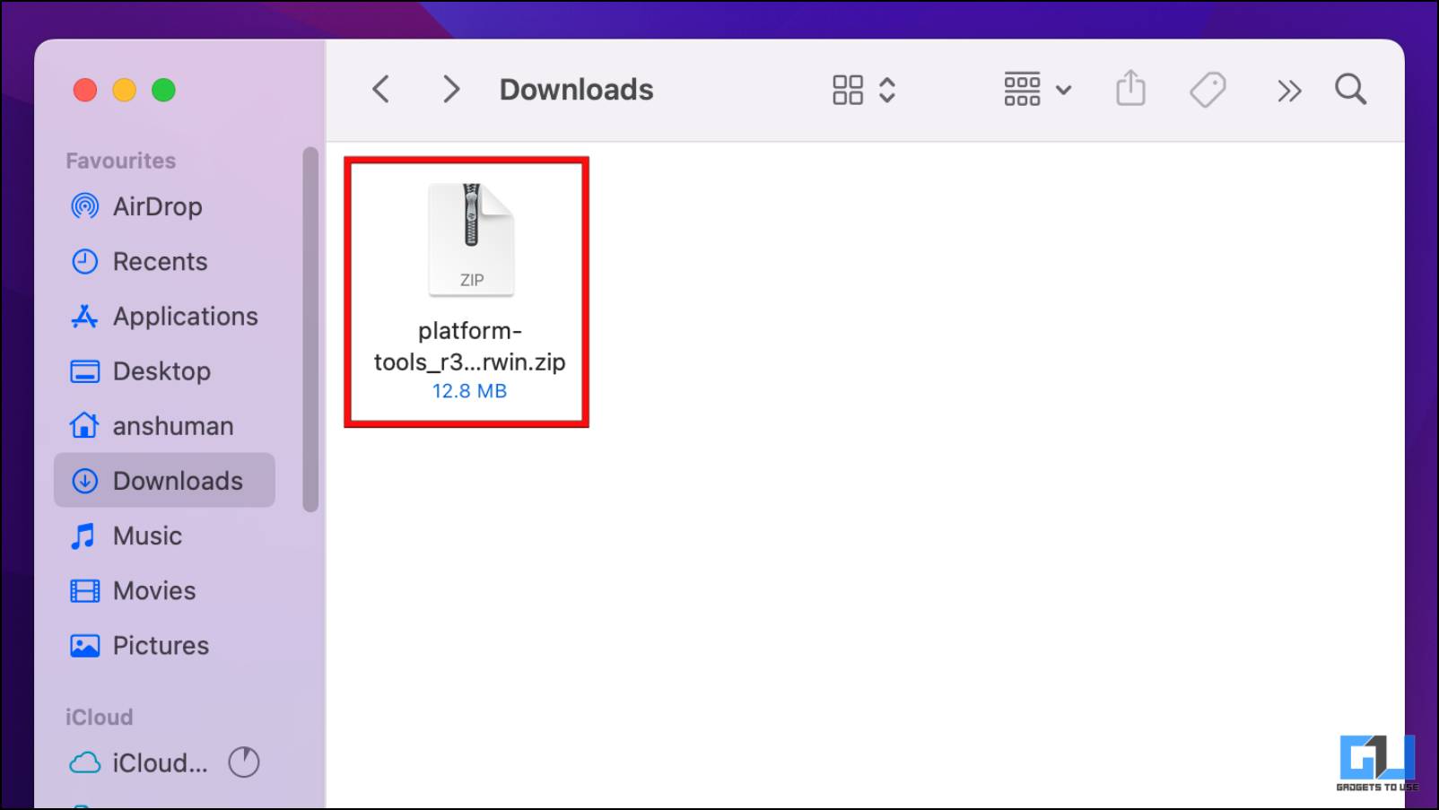Reveal more toolbar items with the double chevron

click(x=1289, y=89)
